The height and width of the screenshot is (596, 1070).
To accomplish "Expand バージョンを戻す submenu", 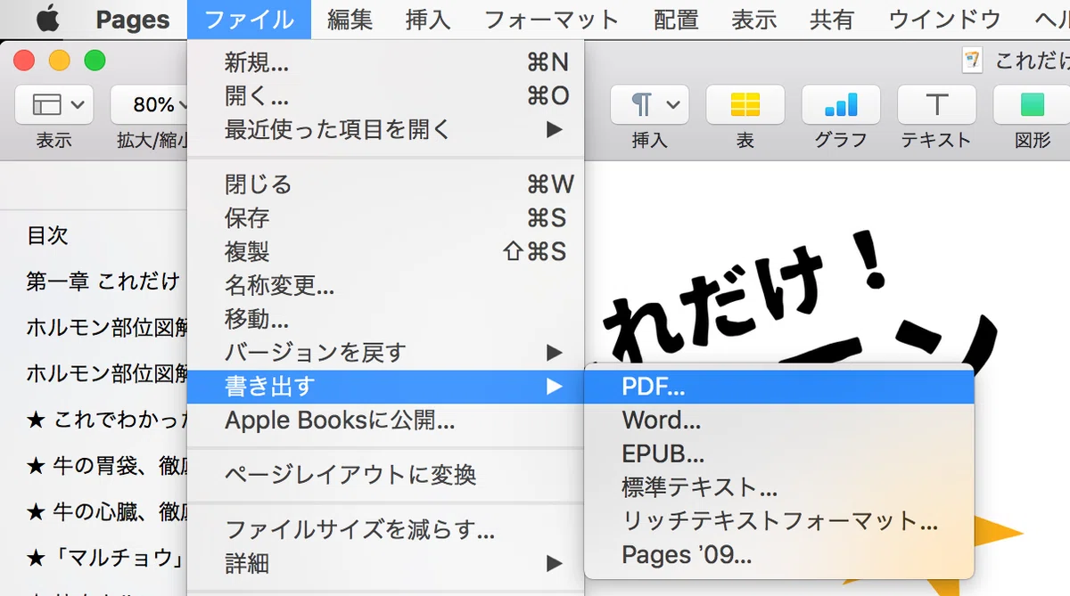I will click(x=386, y=353).
